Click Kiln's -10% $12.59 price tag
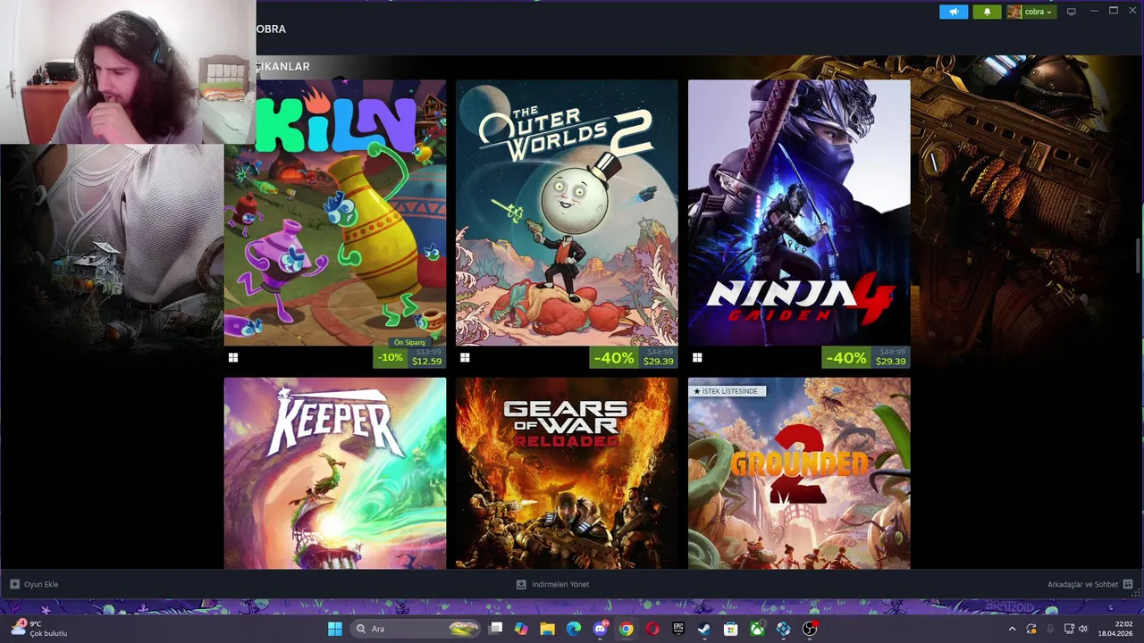This screenshot has height=643, width=1144. coord(409,358)
